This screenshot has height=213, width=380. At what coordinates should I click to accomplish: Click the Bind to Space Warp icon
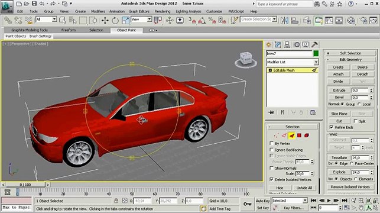pos(29,21)
